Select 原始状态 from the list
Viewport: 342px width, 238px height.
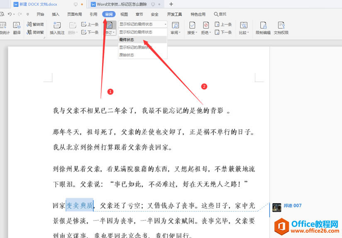[x=143, y=55]
